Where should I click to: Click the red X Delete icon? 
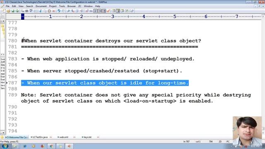point(54,11)
